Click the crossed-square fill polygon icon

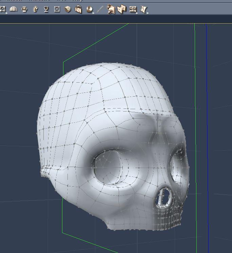point(57,9)
